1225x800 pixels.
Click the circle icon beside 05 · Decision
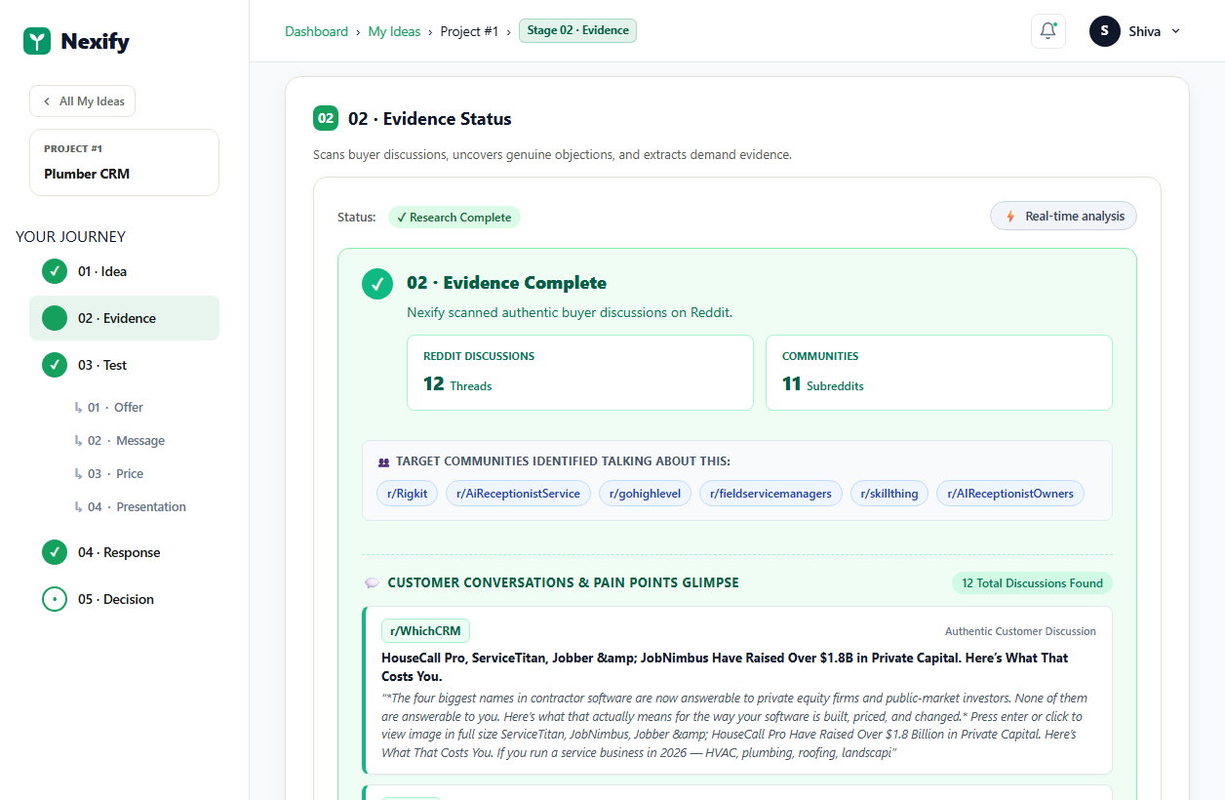pos(55,599)
